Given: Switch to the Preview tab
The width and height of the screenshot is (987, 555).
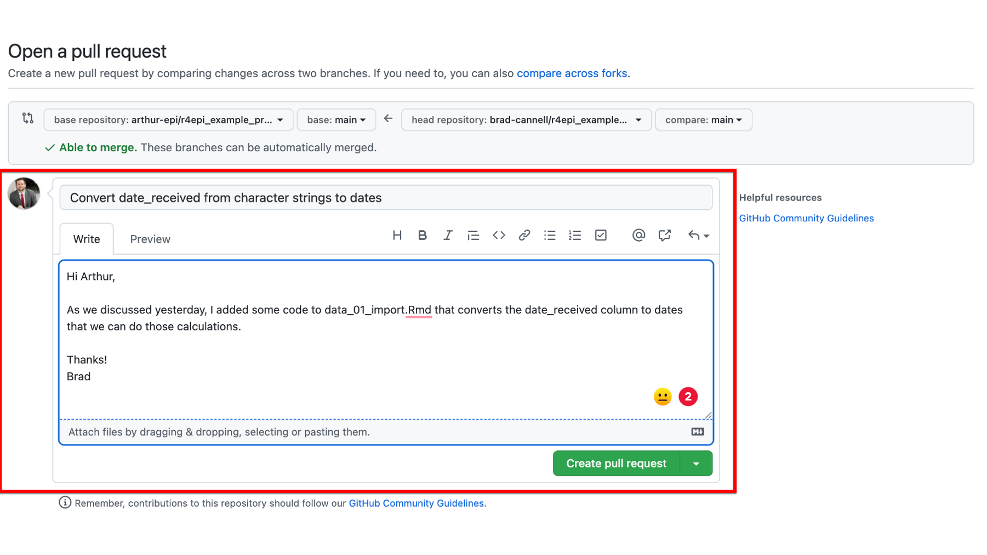Looking at the screenshot, I should 150,239.
